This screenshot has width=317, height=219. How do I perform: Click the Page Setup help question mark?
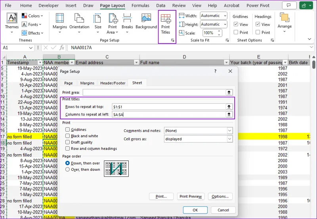[x=215, y=71]
